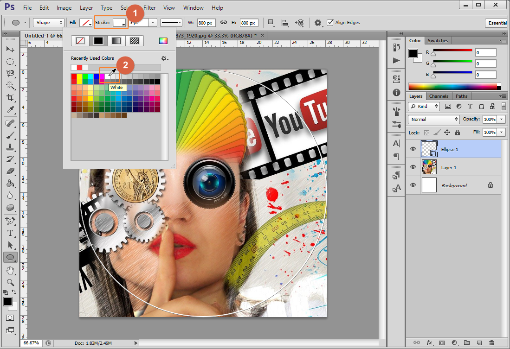Select the Eyedropper tool in toolbar
The height and width of the screenshot is (349, 510).
(x=10, y=110)
